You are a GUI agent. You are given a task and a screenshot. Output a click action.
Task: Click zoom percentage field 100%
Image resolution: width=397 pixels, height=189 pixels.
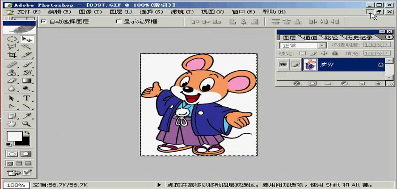click(16, 185)
